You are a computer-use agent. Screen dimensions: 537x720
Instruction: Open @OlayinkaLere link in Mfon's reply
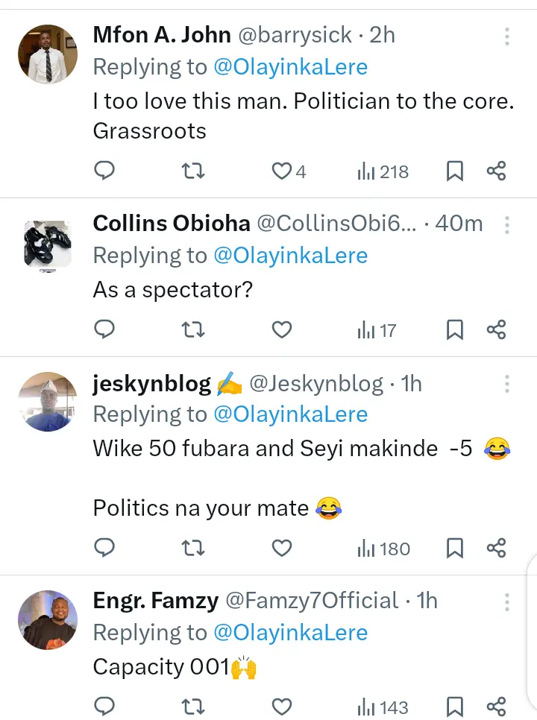tap(290, 67)
